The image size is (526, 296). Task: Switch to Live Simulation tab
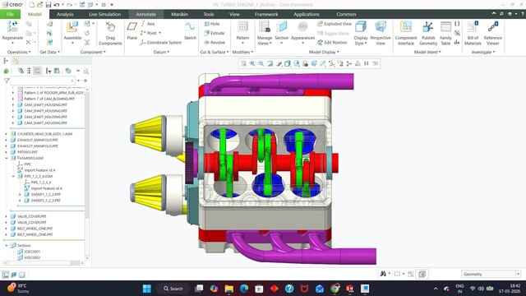[x=104, y=14]
